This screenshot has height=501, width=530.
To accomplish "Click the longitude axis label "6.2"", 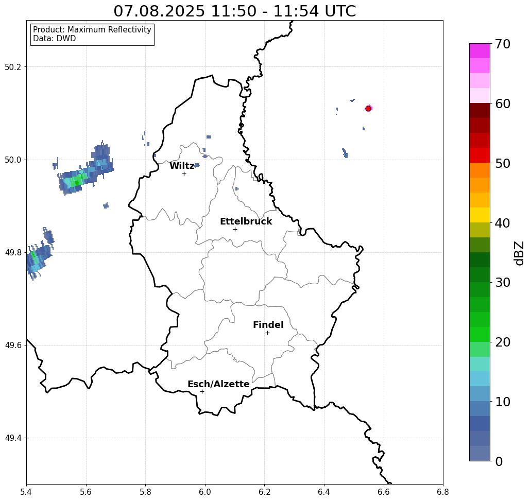I will coord(264,492).
